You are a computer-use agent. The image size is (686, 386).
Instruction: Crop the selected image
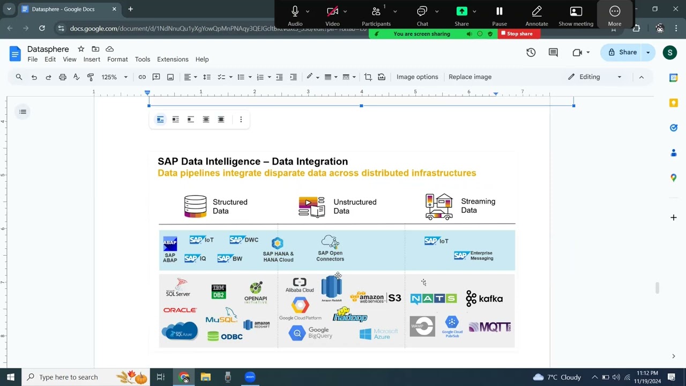tap(368, 77)
